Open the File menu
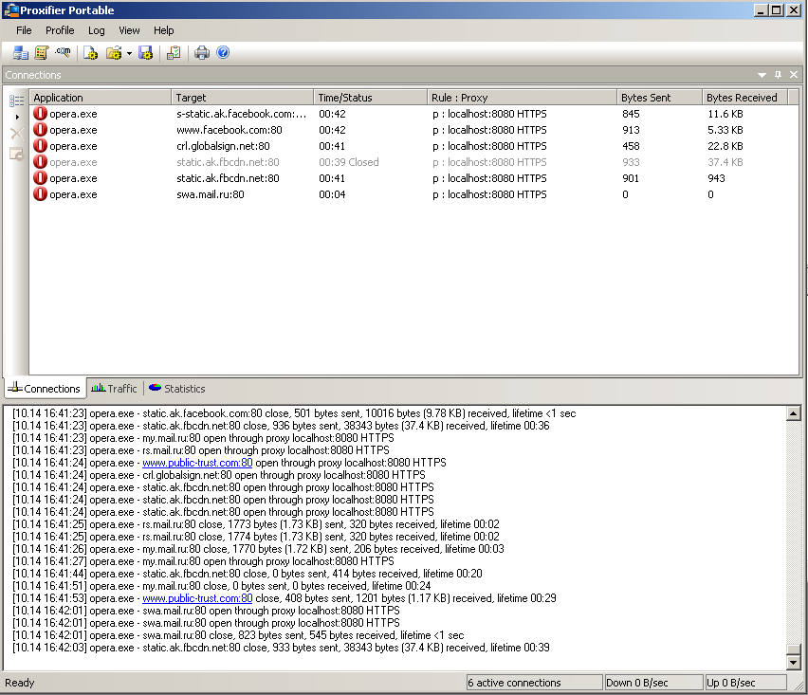This screenshot has width=808, height=695. [24, 30]
